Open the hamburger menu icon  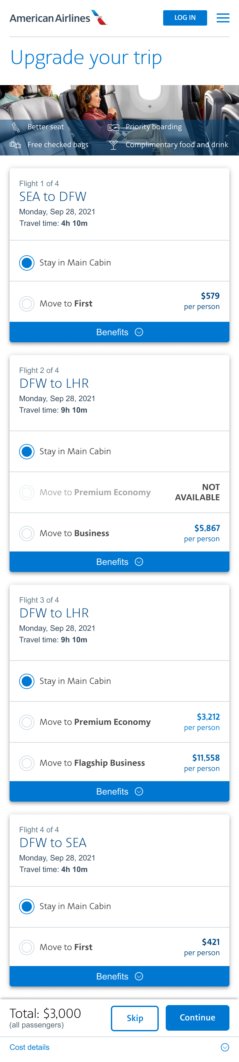coord(222,18)
